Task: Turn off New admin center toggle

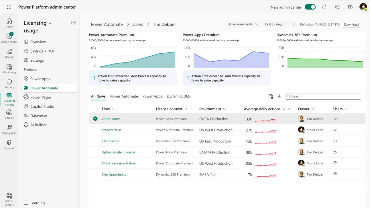Action: pyautogui.click(x=310, y=7)
